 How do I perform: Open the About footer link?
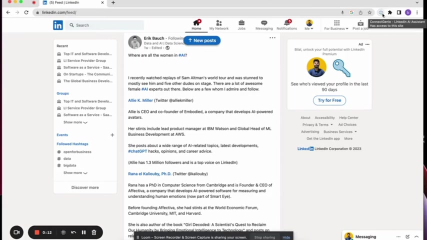305,117
